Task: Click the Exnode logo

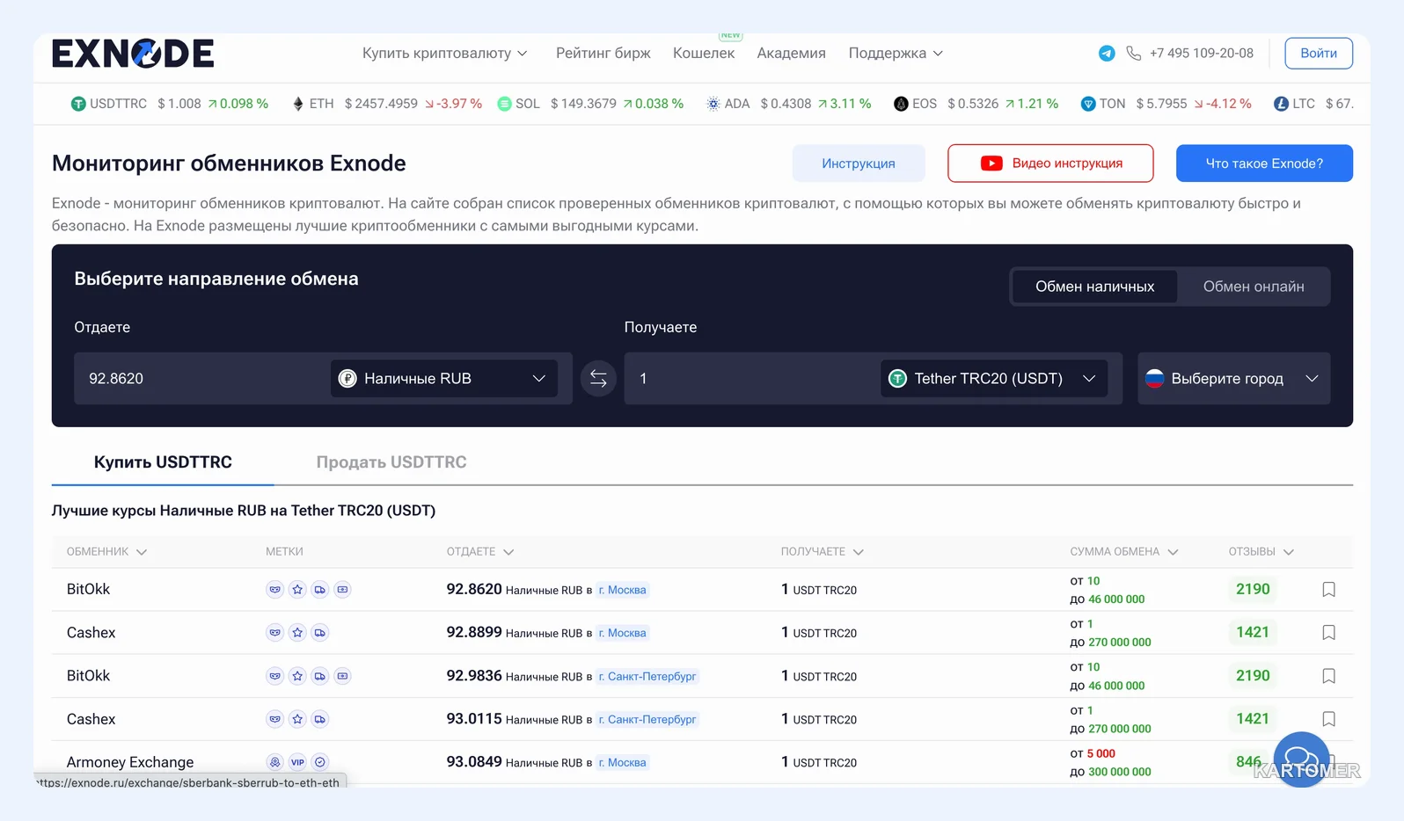Action: tap(133, 54)
